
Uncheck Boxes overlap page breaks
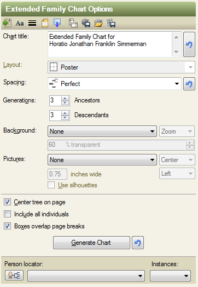click(8, 226)
